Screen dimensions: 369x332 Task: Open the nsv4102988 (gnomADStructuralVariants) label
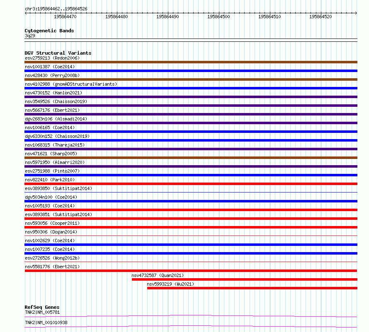(71, 84)
